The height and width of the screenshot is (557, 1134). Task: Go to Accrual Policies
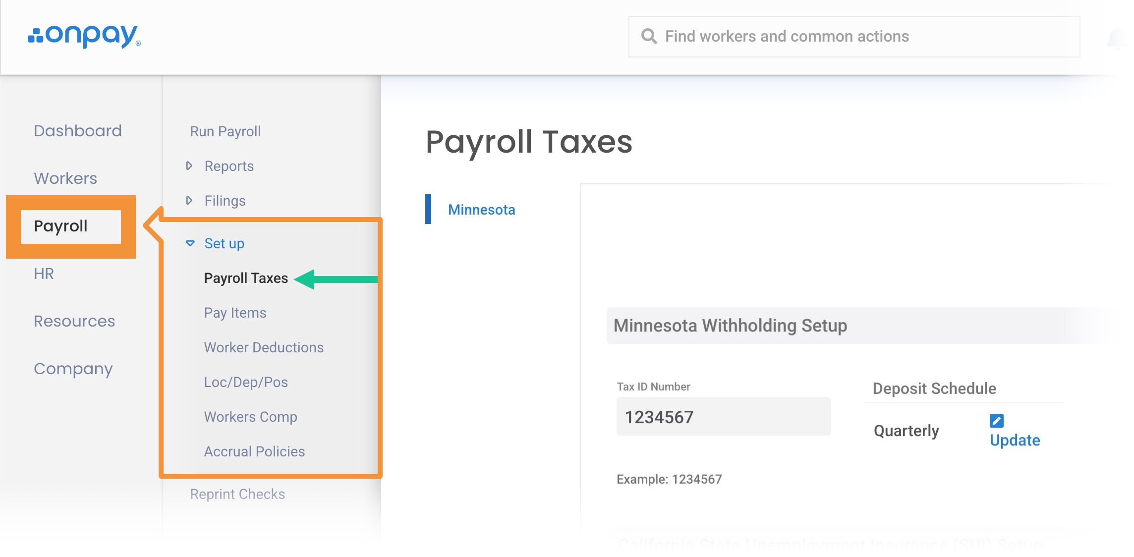[254, 451]
